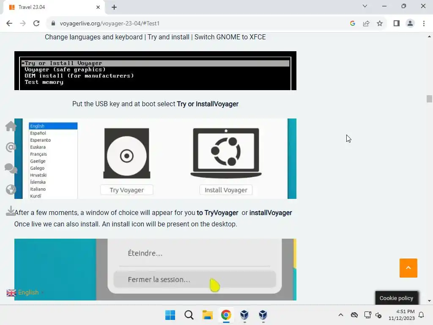Image resolution: width=433 pixels, height=325 pixels.
Task: Open a new tab with plus button
Action: [x=114, y=7]
